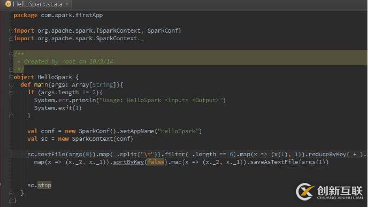Collapse the def main method fold marker

click(x=11, y=85)
